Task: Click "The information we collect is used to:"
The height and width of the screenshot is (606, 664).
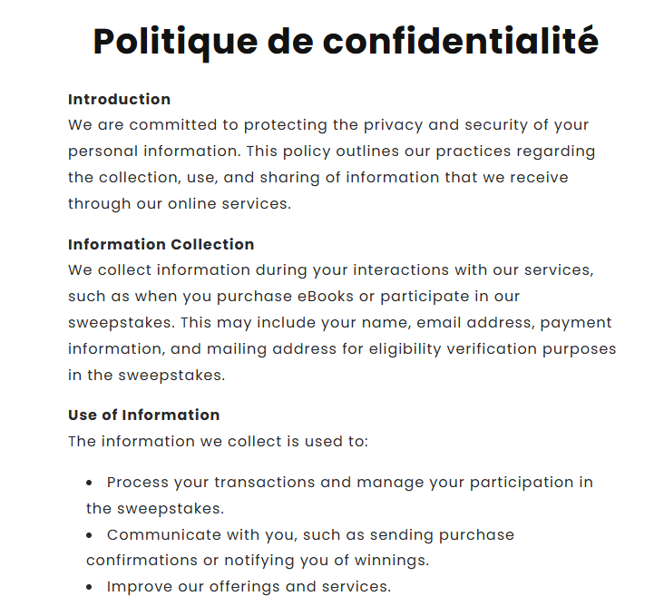Action: [x=219, y=441]
